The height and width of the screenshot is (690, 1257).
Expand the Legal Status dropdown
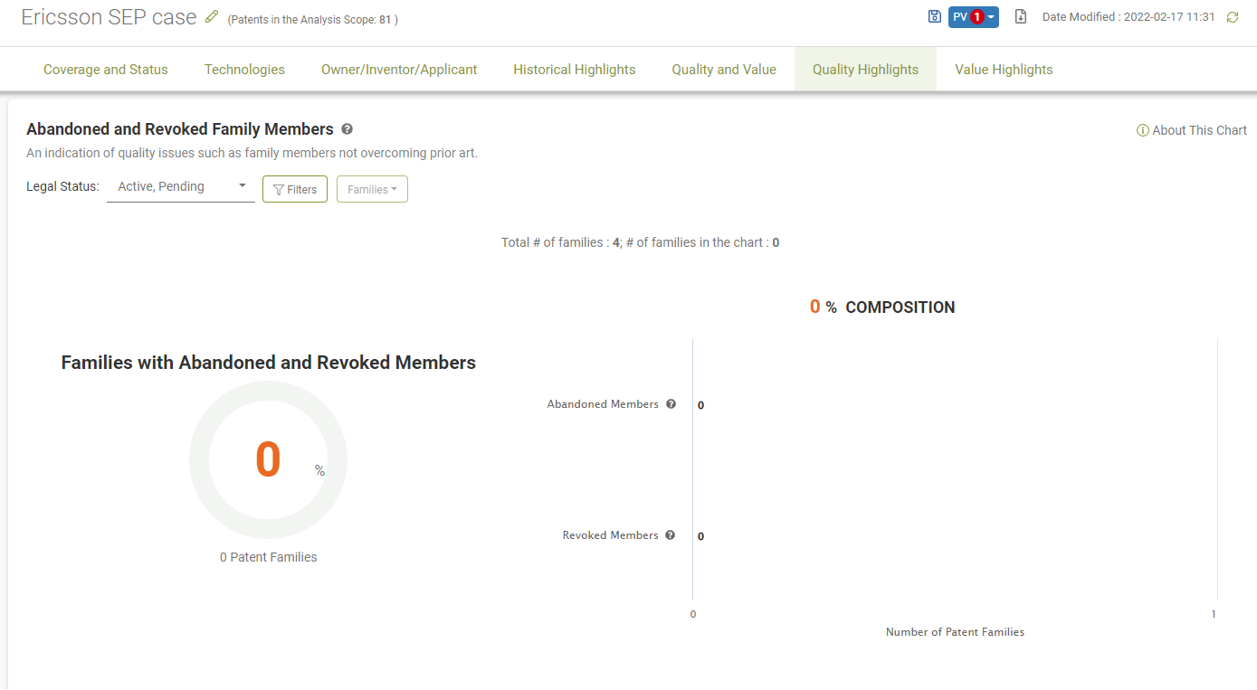pyautogui.click(x=181, y=187)
